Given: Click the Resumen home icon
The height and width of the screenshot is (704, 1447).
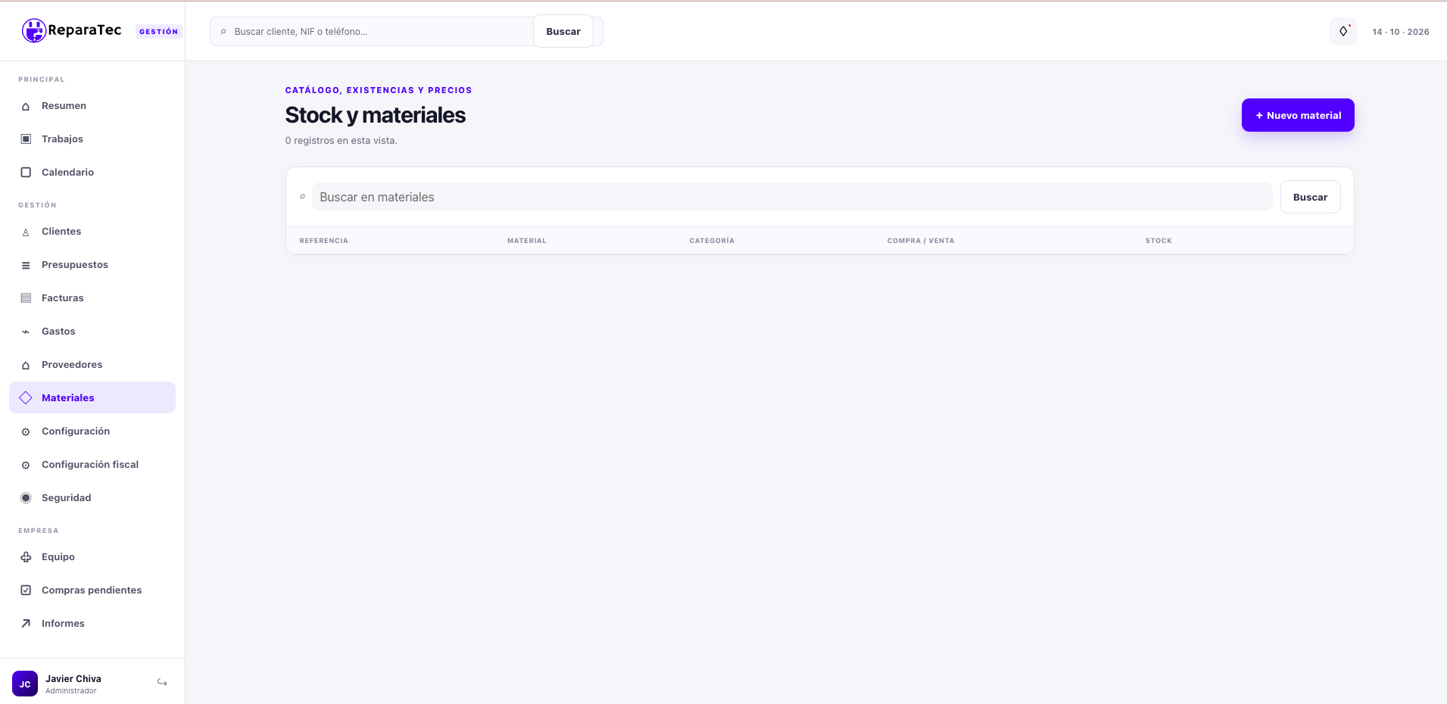Looking at the screenshot, I should (26, 106).
